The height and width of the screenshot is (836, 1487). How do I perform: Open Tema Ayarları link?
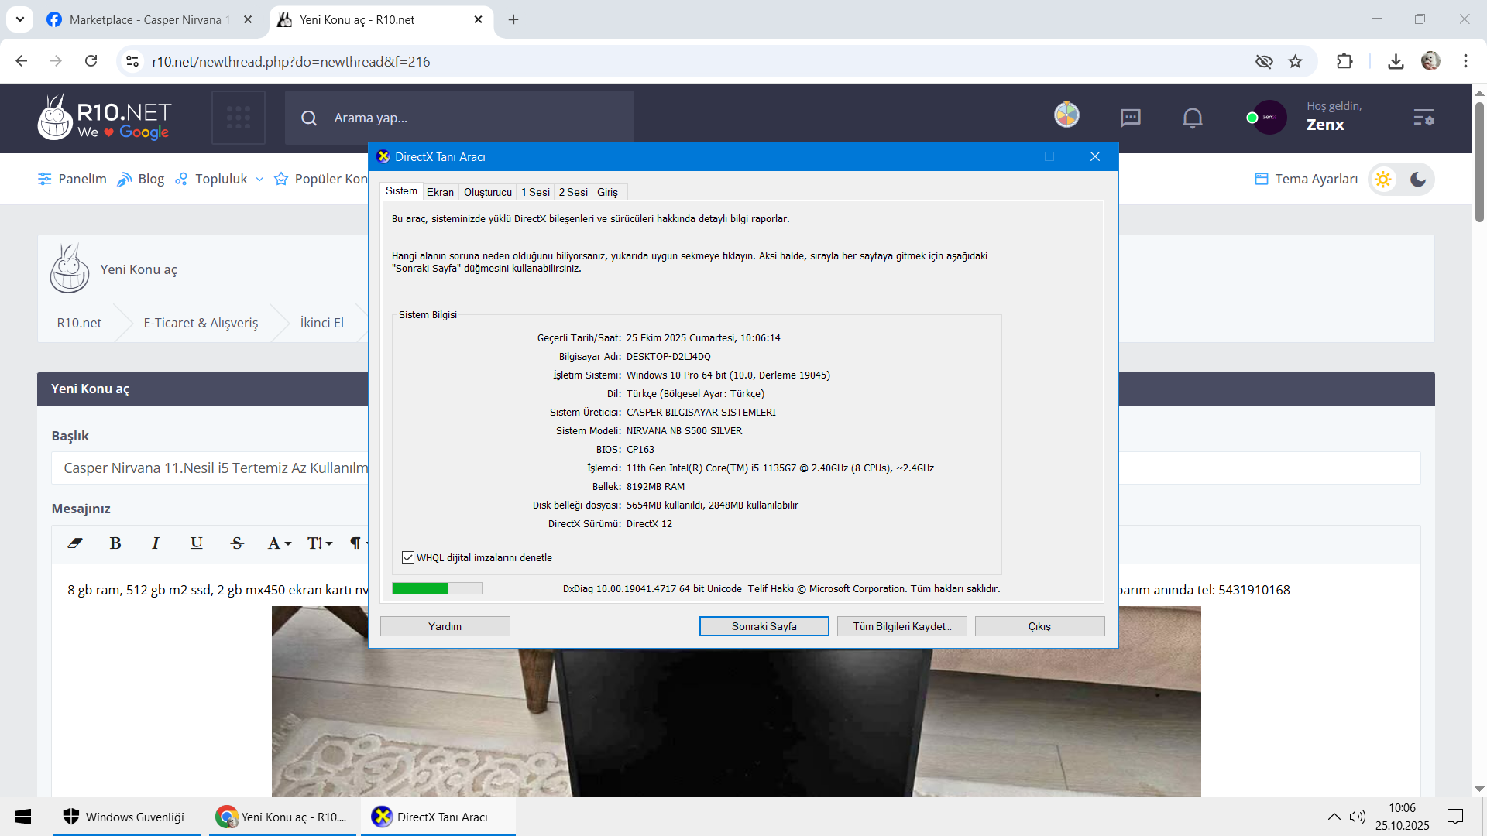(1307, 179)
